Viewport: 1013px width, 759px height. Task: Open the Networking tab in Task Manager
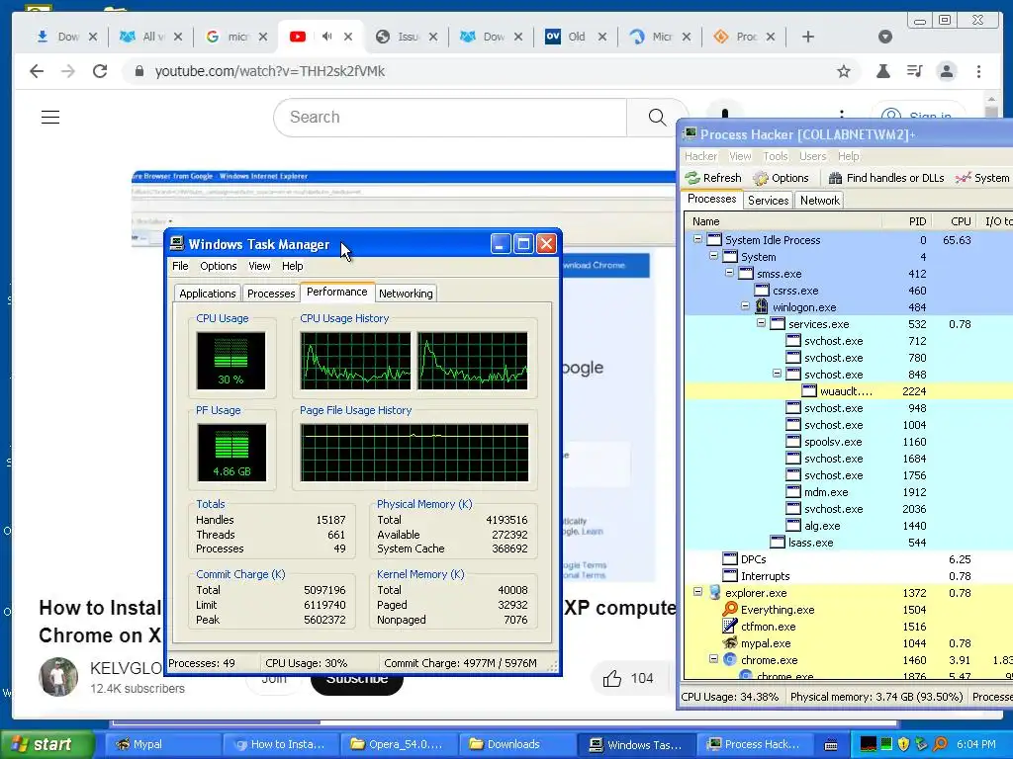pyautogui.click(x=406, y=294)
